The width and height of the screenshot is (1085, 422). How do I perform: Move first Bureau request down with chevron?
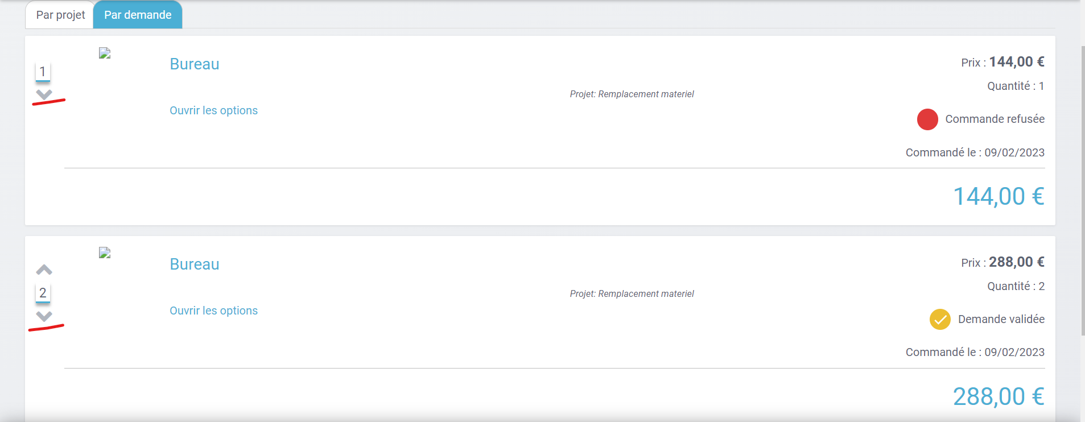click(x=44, y=94)
